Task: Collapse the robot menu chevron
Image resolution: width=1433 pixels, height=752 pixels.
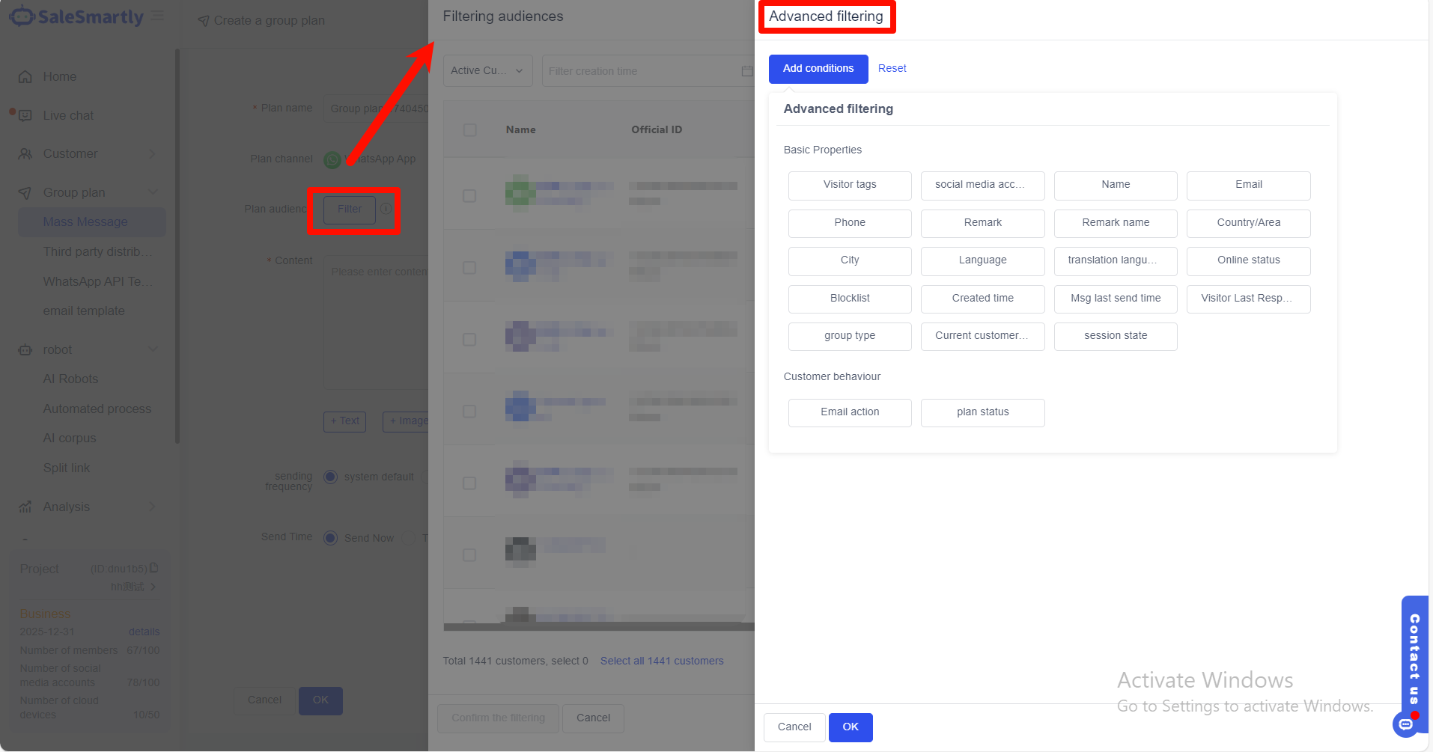Action: pyautogui.click(x=153, y=349)
